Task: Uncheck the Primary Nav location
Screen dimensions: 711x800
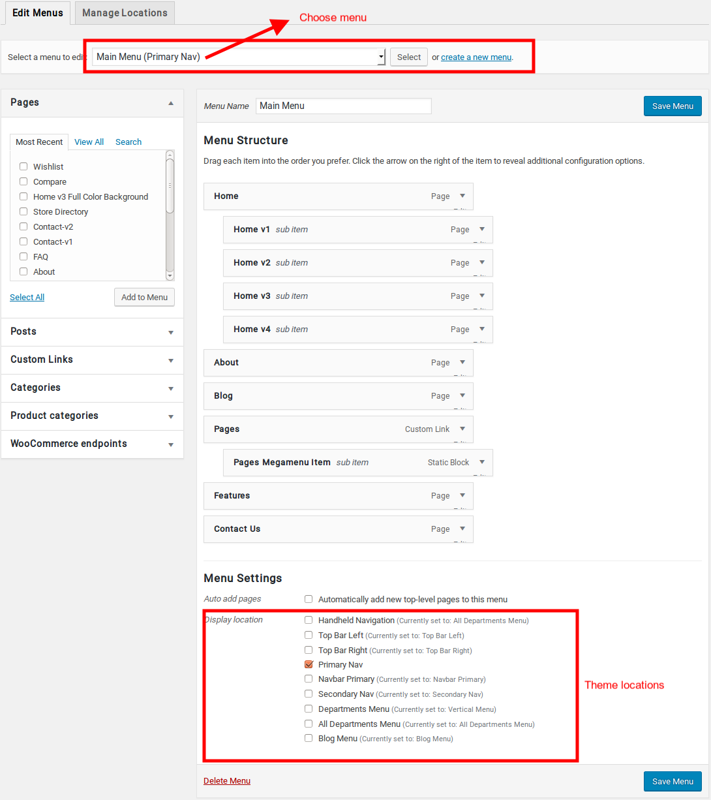Action: point(309,665)
